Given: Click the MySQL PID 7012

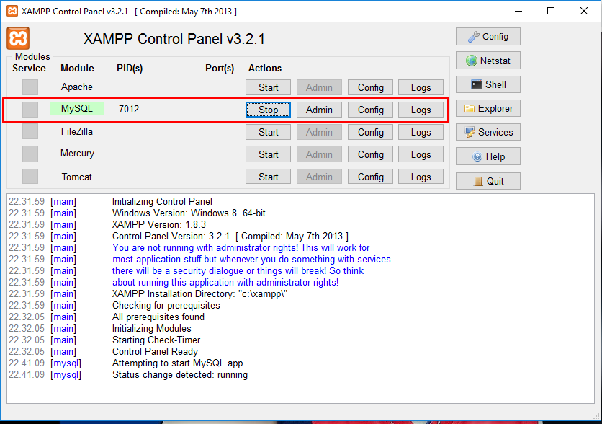Looking at the screenshot, I should pos(129,109).
